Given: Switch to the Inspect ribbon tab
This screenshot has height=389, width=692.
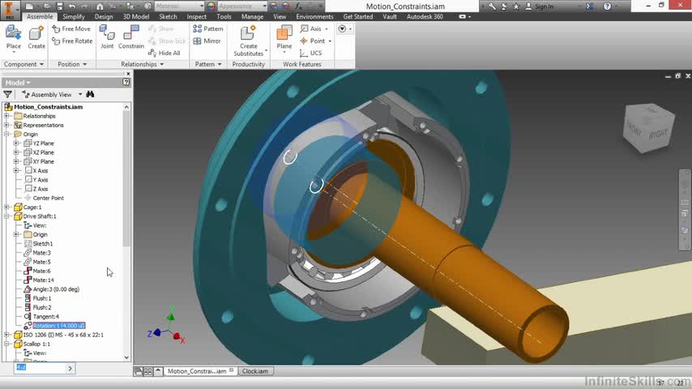Looking at the screenshot, I should 196,16.
